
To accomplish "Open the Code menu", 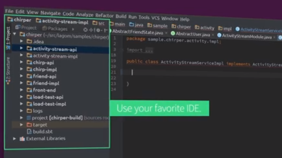I will (68, 14).
